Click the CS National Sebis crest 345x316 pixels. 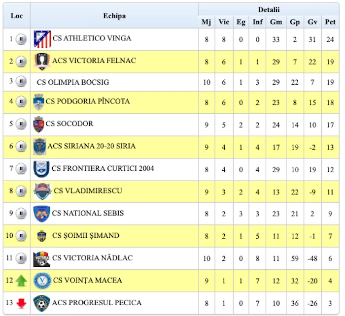[41, 214]
